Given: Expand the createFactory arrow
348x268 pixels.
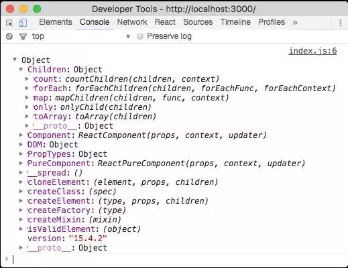Looking at the screenshot, I should click(x=21, y=210).
